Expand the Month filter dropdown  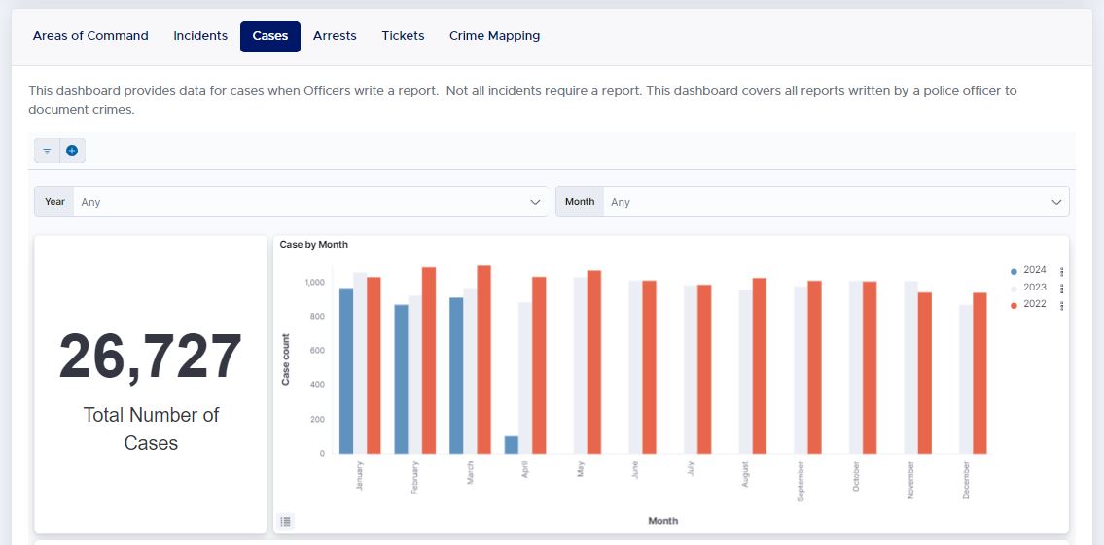click(x=812, y=202)
